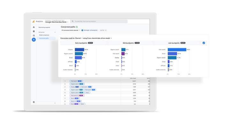The height and width of the screenshot is (127, 240).
Task: Select the highlighted Advertising icon in left rail
Action: pos(34,40)
